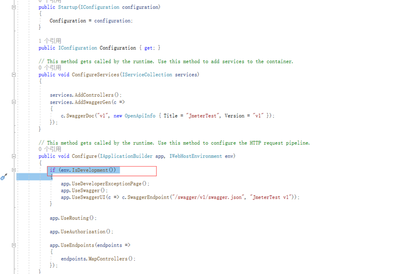Click the 'JmeterTest v1' string literal
The image size is (406, 274).
tap(270, 197)
